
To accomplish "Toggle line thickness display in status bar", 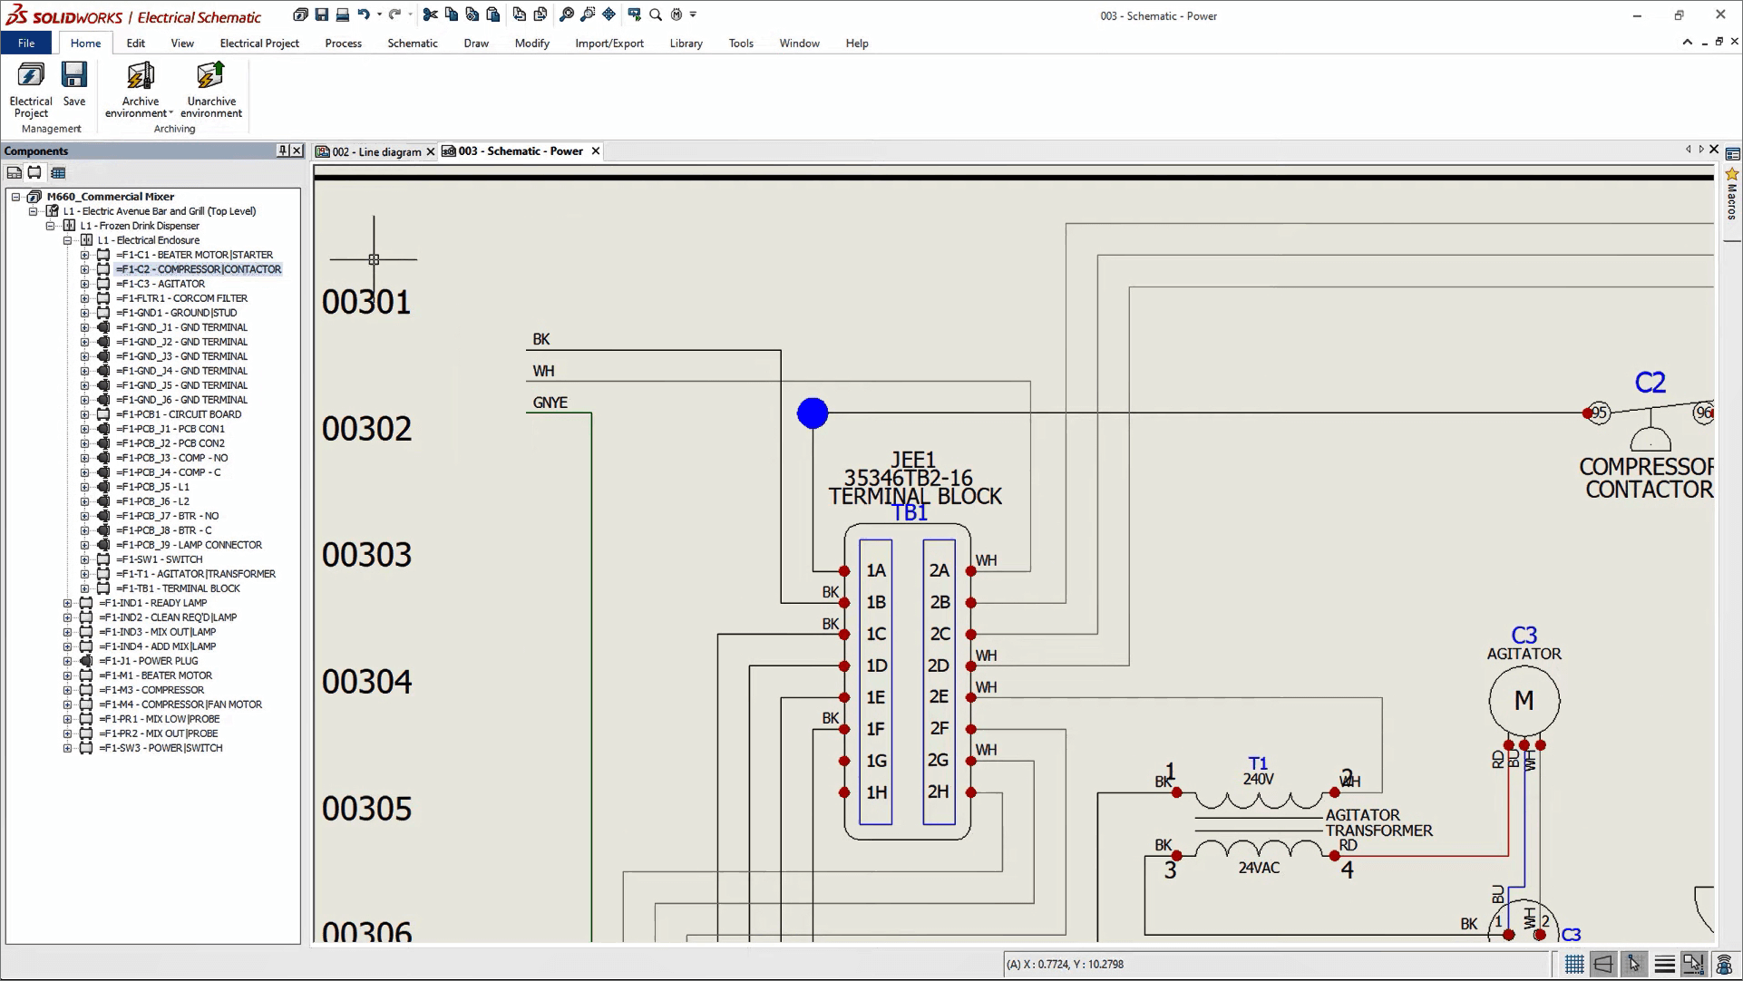I will tap(1664, 965).
